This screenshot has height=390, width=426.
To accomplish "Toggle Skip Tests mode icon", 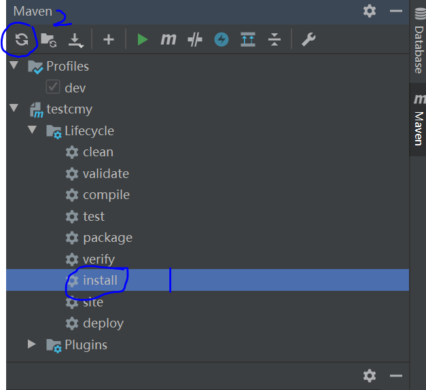I will pos(195,39).
